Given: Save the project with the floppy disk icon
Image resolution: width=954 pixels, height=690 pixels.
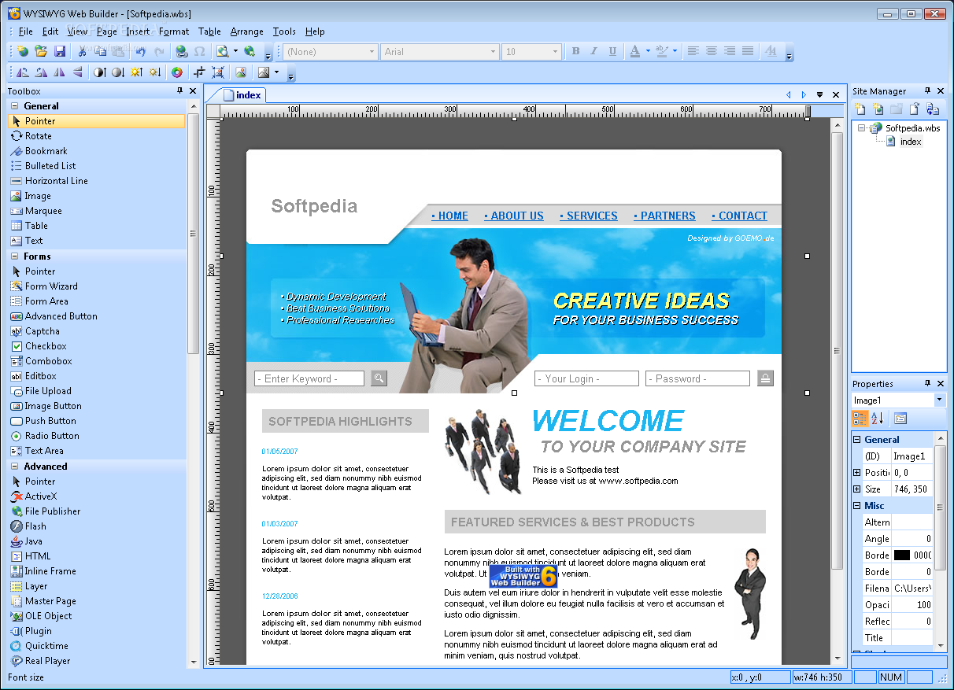Looking at the screenshot, I should click(x=60, y=51).
